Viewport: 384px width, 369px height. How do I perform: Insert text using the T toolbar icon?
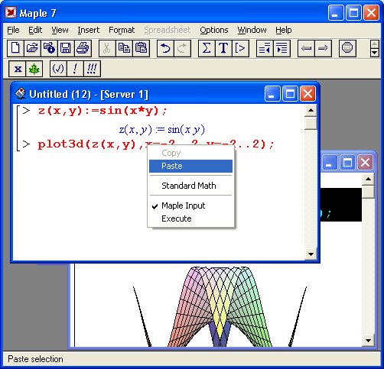[223, 48]
